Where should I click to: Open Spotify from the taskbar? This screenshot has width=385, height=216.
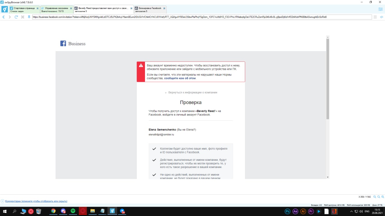73,211
